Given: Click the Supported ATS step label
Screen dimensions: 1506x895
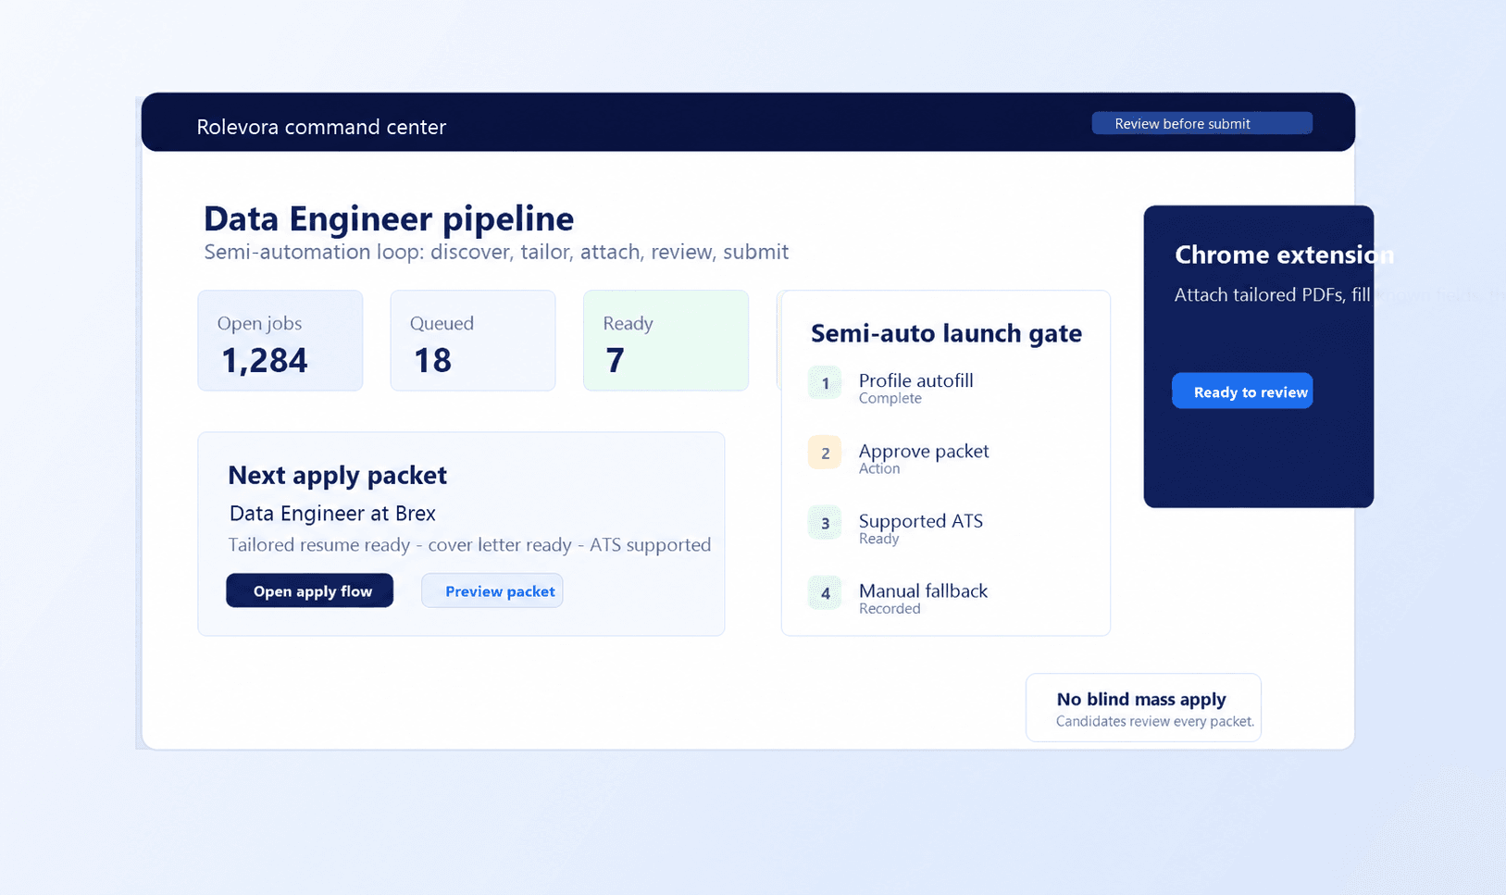Looking at the screenshot, I should [x=921, y=521].
